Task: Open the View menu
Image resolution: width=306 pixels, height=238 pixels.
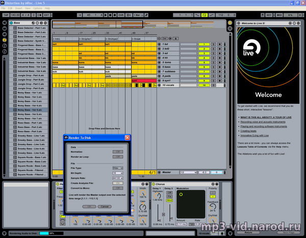Action: click(x=28, y=8)
